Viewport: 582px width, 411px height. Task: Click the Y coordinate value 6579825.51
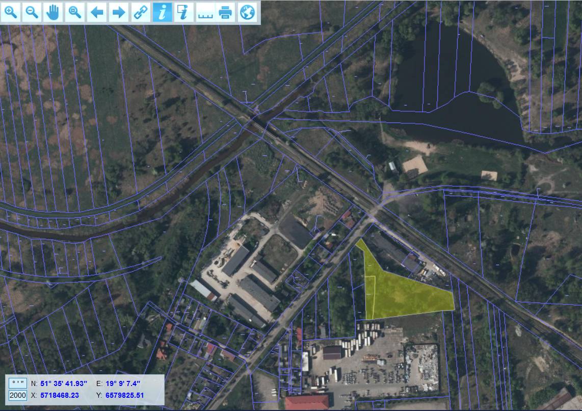(125, 395)
